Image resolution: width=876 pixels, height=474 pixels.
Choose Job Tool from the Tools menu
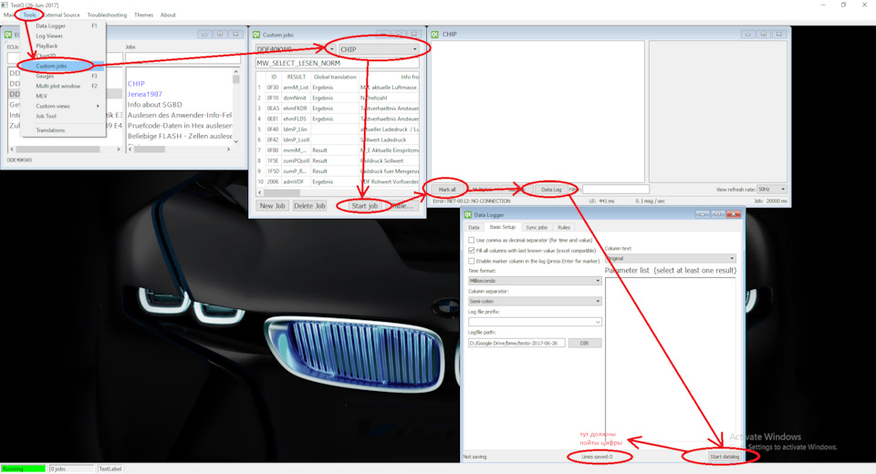point(63,116)
